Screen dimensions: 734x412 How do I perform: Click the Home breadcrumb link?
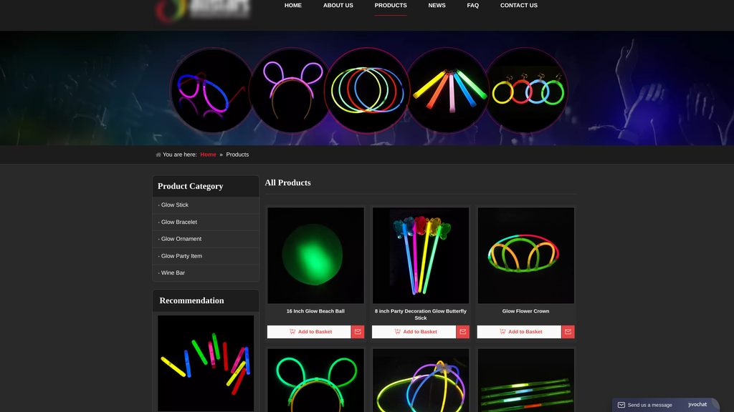coord(209,154)
